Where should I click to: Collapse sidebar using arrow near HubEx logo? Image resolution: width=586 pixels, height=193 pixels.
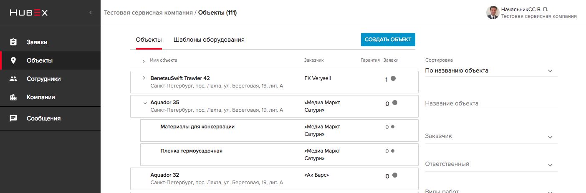[91, 13]
